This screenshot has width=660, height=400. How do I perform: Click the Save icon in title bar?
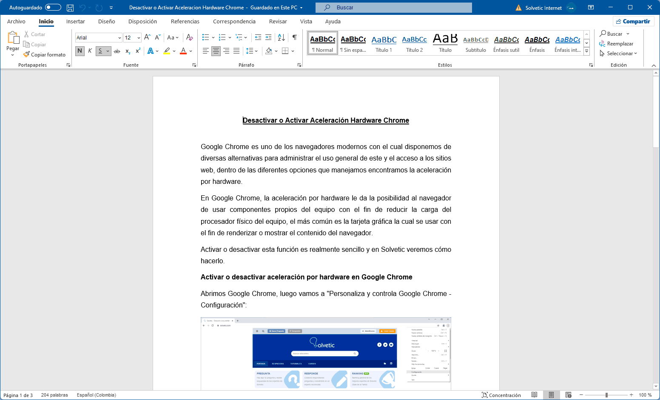click(x=70, y=8)
